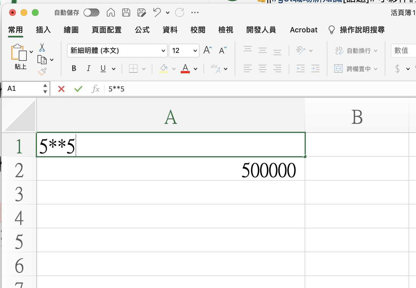Open the 公式 ribbon tab
This screenshot has width=416, height=288.
pos(142,30)
